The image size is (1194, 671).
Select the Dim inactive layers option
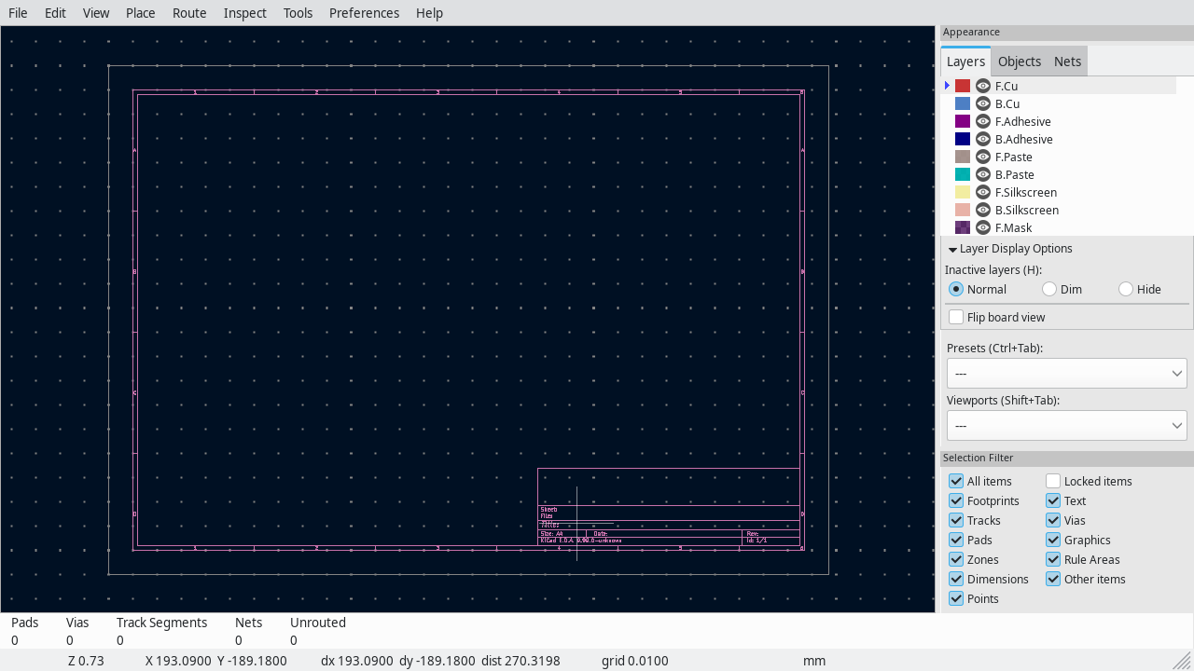click(1049, 289)
